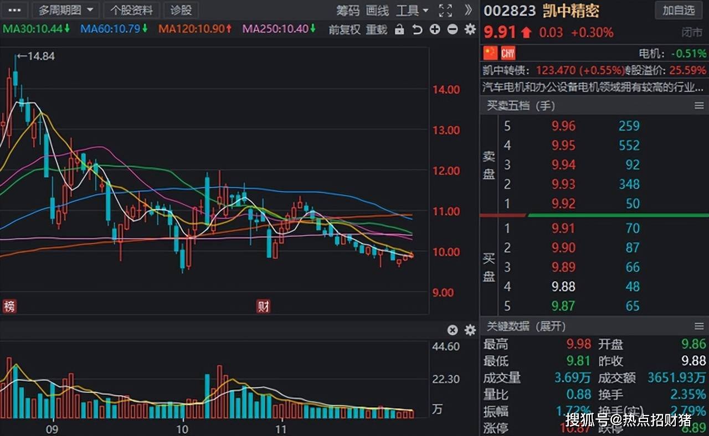Click the 11 month label on time axis
The height and width of the screenshot is (436, 709).
click(281, 429)
